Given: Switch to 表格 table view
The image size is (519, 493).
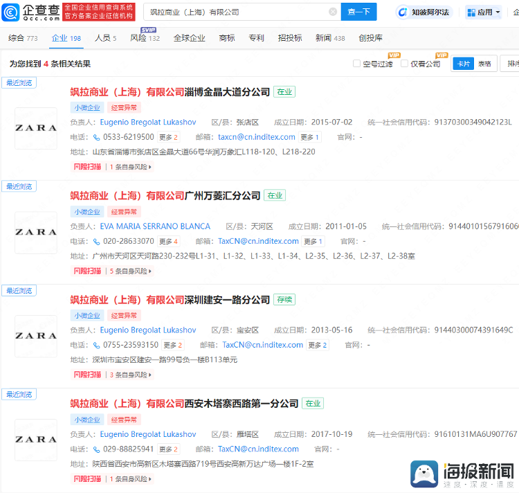Looking at the screenshot, I should 484,64.
